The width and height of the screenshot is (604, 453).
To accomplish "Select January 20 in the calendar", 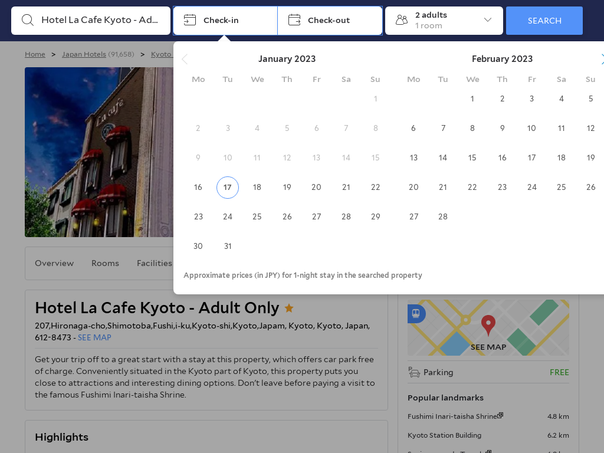I will click(x=316, y=187).
